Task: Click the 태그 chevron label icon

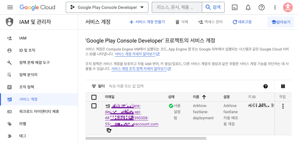Action: point(9,136)
